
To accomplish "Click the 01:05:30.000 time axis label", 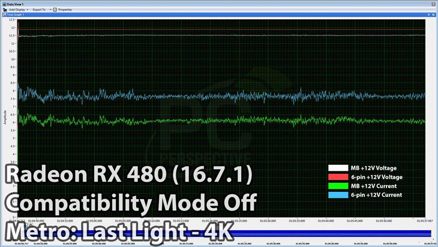I will pyautogui.click(x=268, y=221).
